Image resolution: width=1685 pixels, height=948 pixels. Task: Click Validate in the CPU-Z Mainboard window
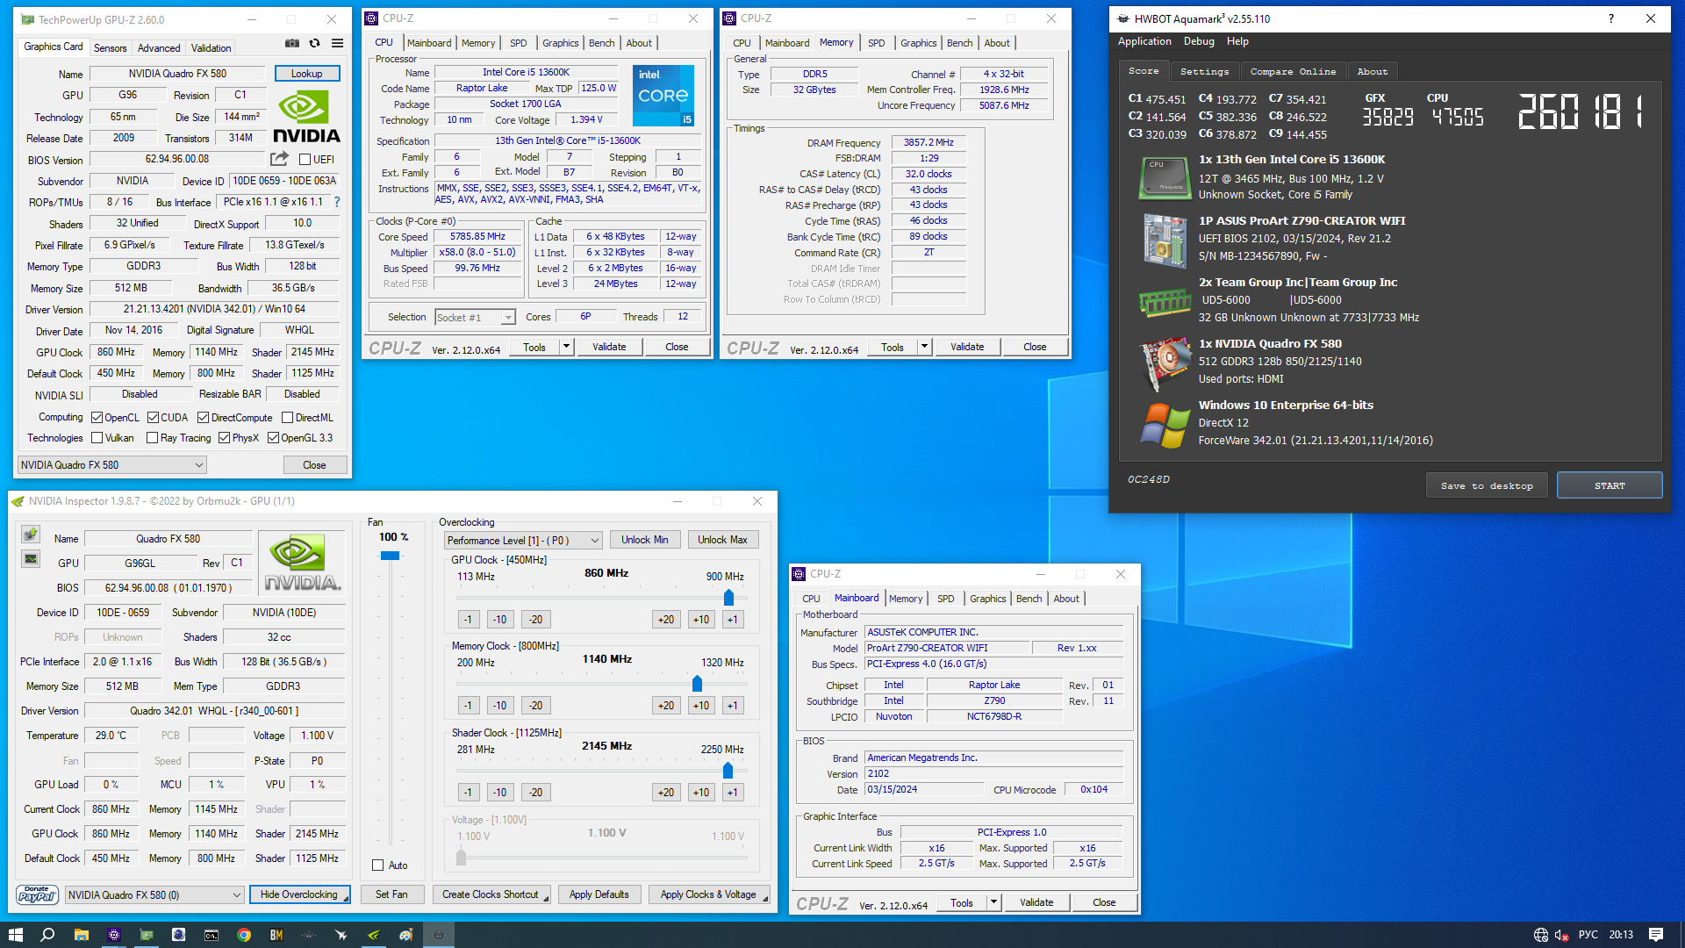click(x=1036, y=902)
